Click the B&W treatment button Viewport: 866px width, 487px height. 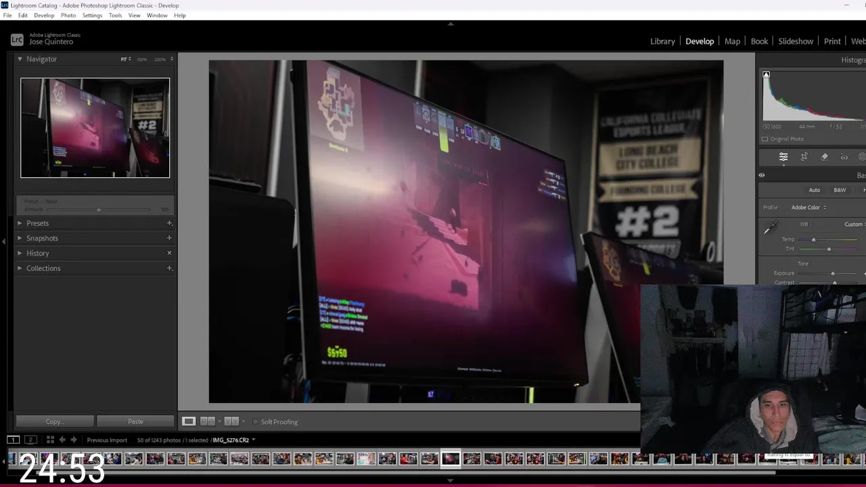tap(840, 190)
